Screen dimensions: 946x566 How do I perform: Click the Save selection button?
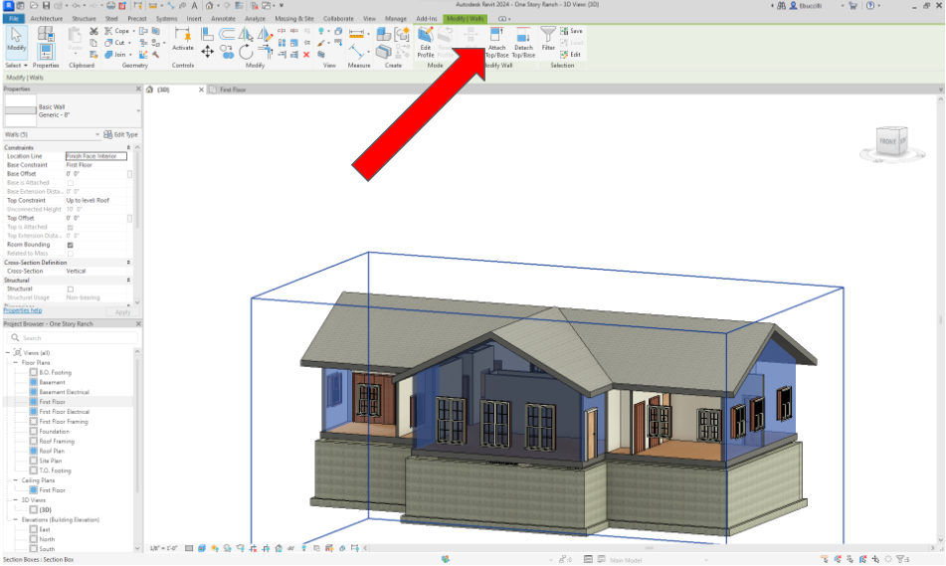571,31
